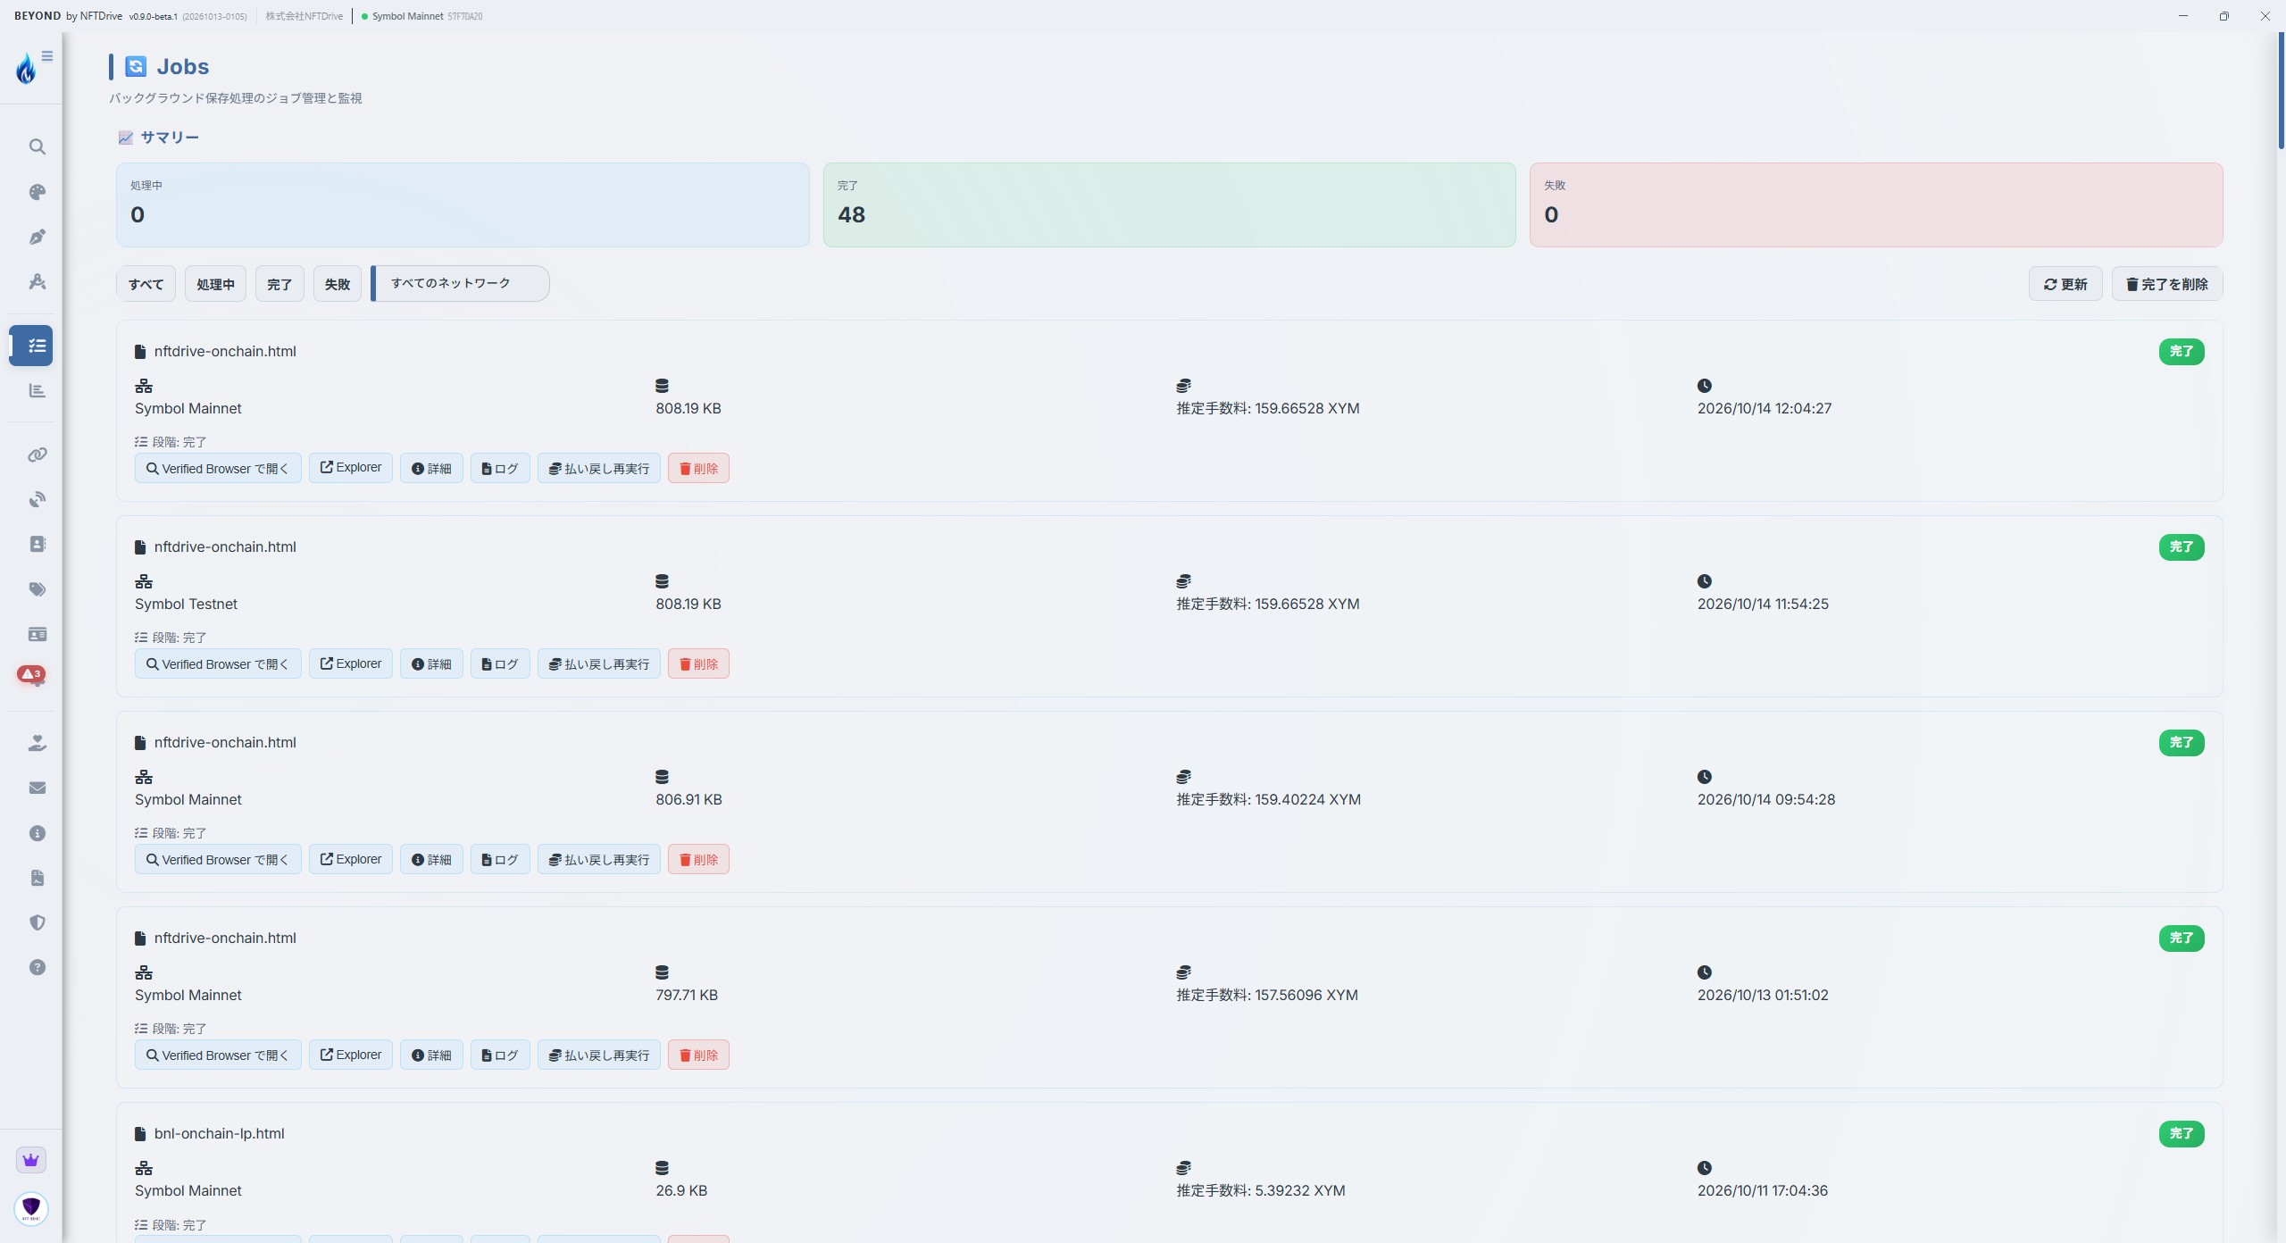The width and height of the screenshot is (2286, 1243).
Task: Filter jobs by 処理中 tab
Action: [215, 284]
